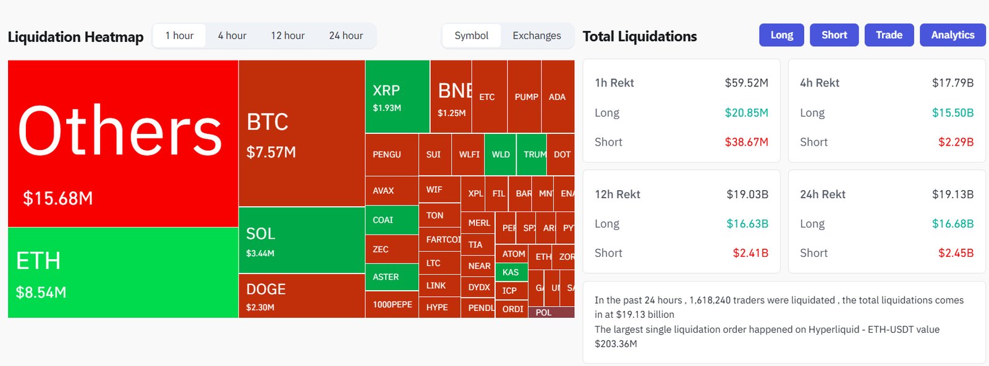Select the DOGE tile
989x366 pixels.
click(x=300, y=295)
